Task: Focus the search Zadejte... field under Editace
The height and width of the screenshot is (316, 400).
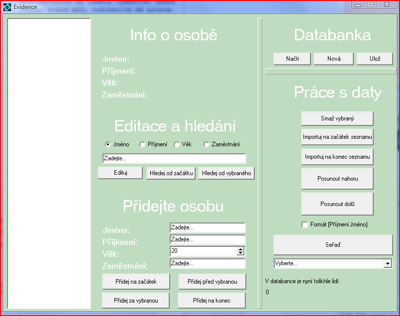Action: pos(174,158)
